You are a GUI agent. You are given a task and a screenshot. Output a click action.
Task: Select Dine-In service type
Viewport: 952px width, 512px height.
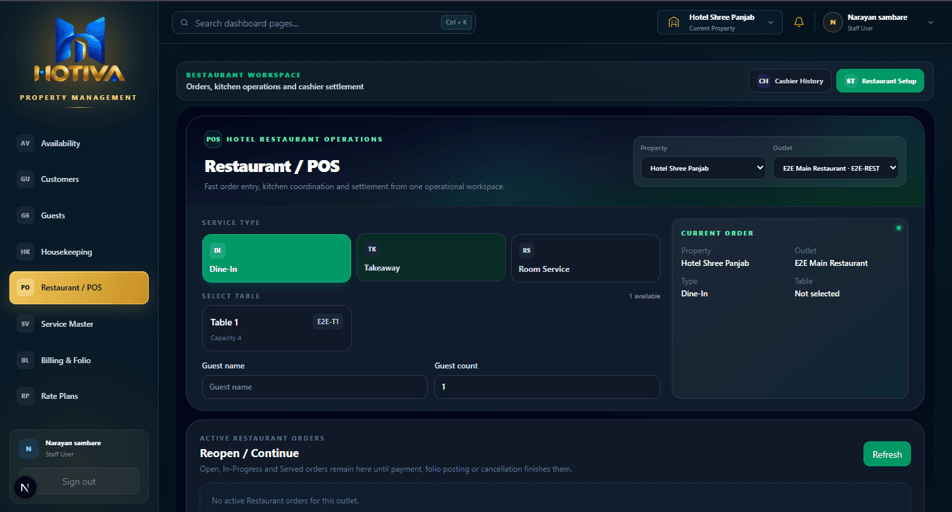(x=276, y=259)
